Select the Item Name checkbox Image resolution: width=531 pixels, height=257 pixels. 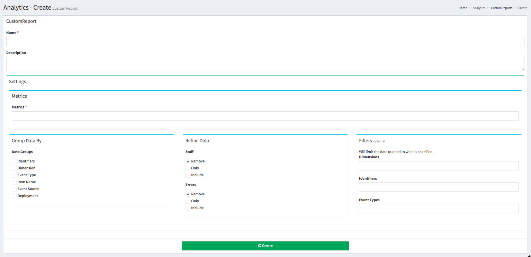(14, 182)
